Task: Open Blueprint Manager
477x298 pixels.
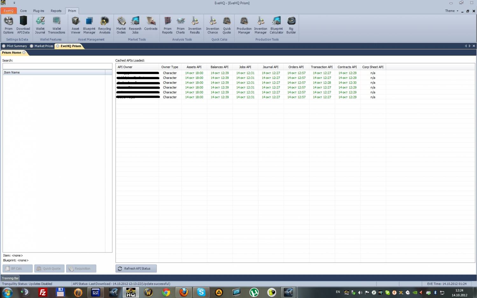Action: pyautogui.click(x=89, y=25)
